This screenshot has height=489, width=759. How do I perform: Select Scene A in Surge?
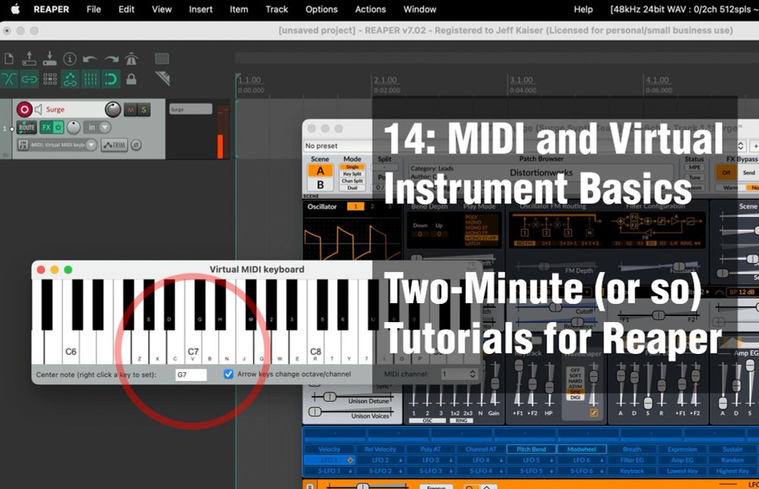[x=320, y=171]
